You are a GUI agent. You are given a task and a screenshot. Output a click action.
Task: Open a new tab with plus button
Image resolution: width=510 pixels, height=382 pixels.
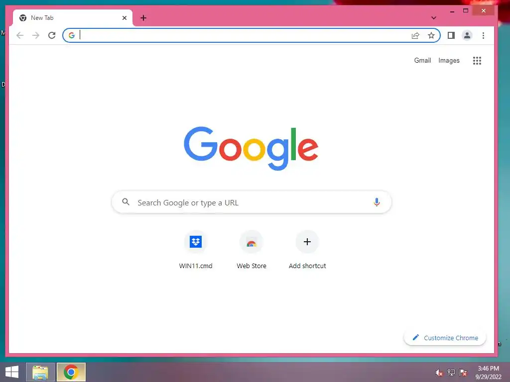[x=143, y=18]
